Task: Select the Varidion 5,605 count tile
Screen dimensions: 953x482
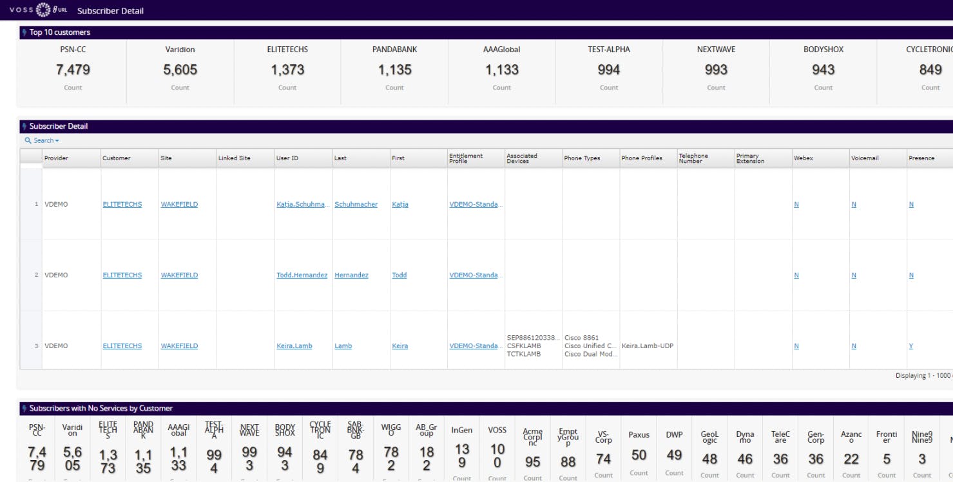Action: pyautogui.click(x=180, y=70)
